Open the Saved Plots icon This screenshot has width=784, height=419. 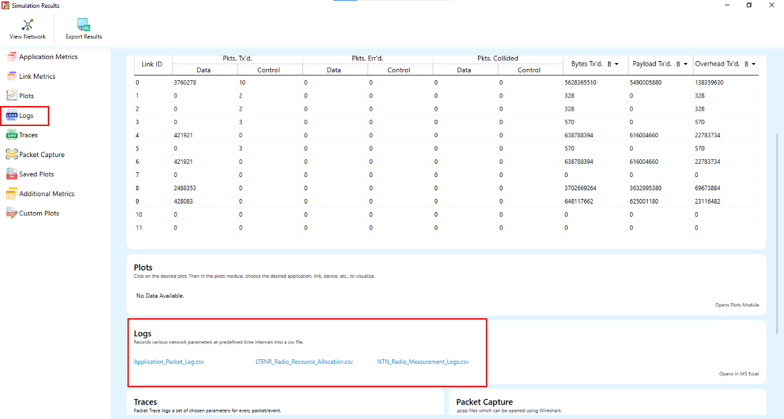pyautogui.click(x=11, y=174)
